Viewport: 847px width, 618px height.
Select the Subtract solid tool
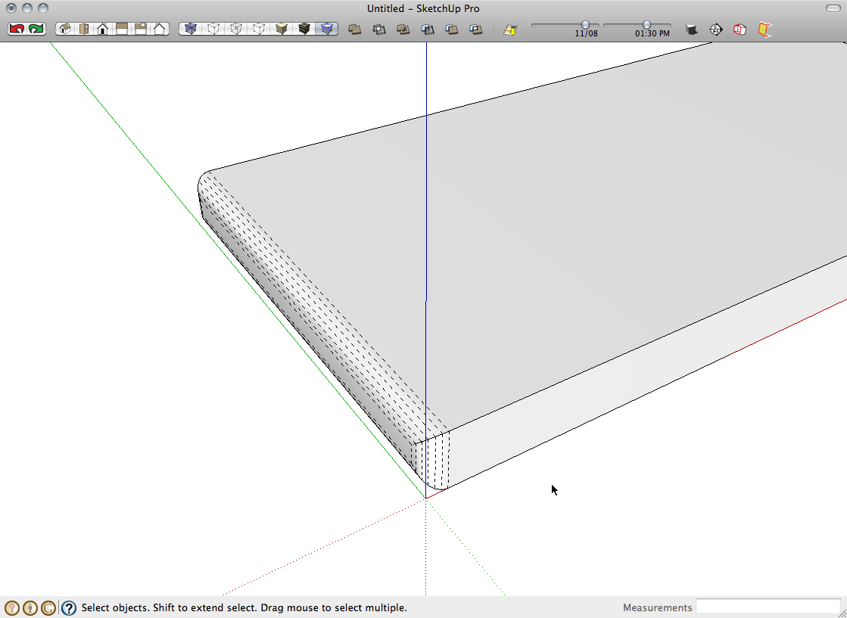coord(427,30)
